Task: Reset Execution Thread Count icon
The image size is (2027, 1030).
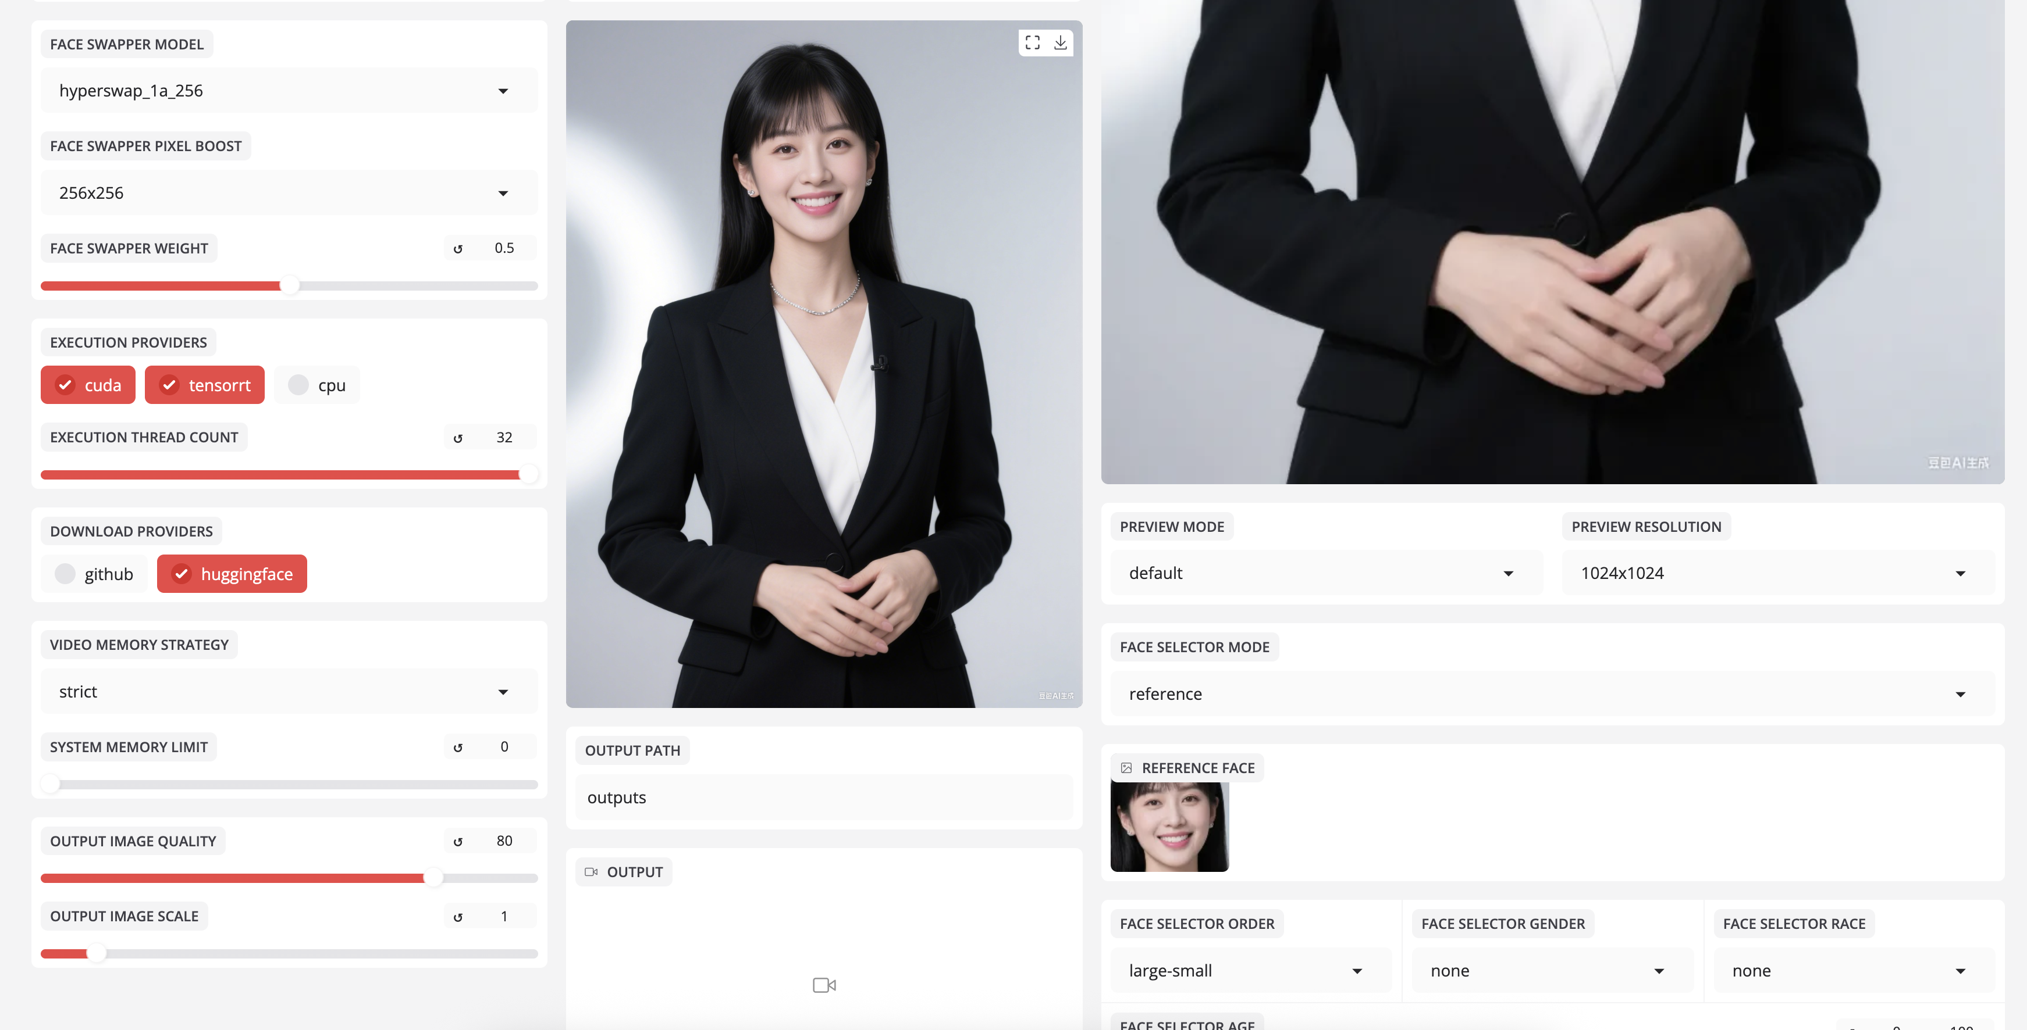Action: click(x=458, y=438)
